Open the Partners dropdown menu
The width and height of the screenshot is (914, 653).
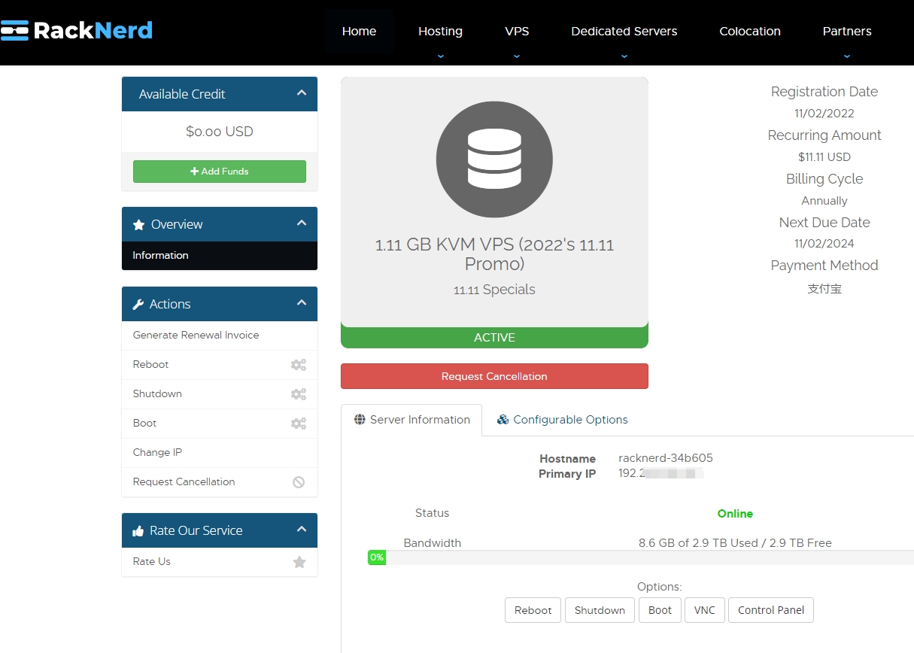pos(847,32)
